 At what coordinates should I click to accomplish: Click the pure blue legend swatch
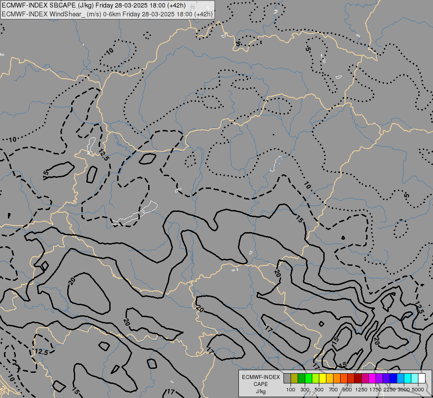(394, 379)
